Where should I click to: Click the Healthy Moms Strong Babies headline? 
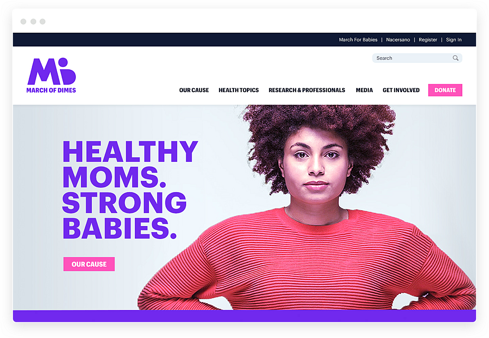(x=130, y=189)
